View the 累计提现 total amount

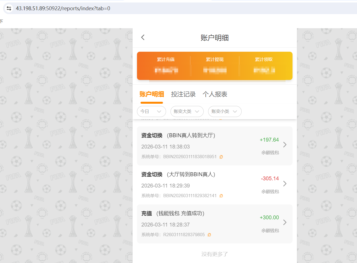[x=214, y=70]
